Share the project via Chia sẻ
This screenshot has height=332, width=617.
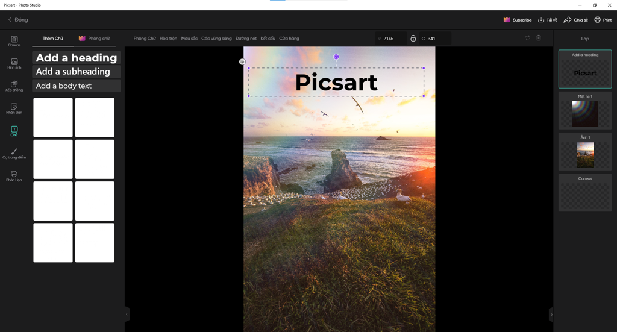point(575,20)
